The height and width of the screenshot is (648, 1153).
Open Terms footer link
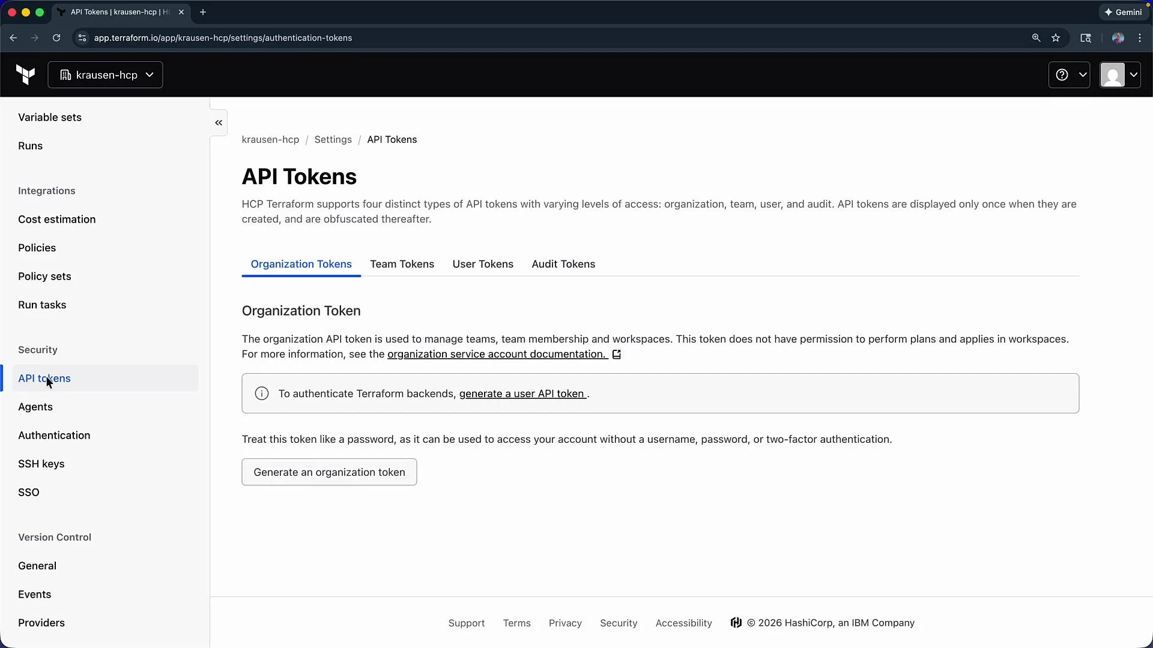click(x=516, y=623)
